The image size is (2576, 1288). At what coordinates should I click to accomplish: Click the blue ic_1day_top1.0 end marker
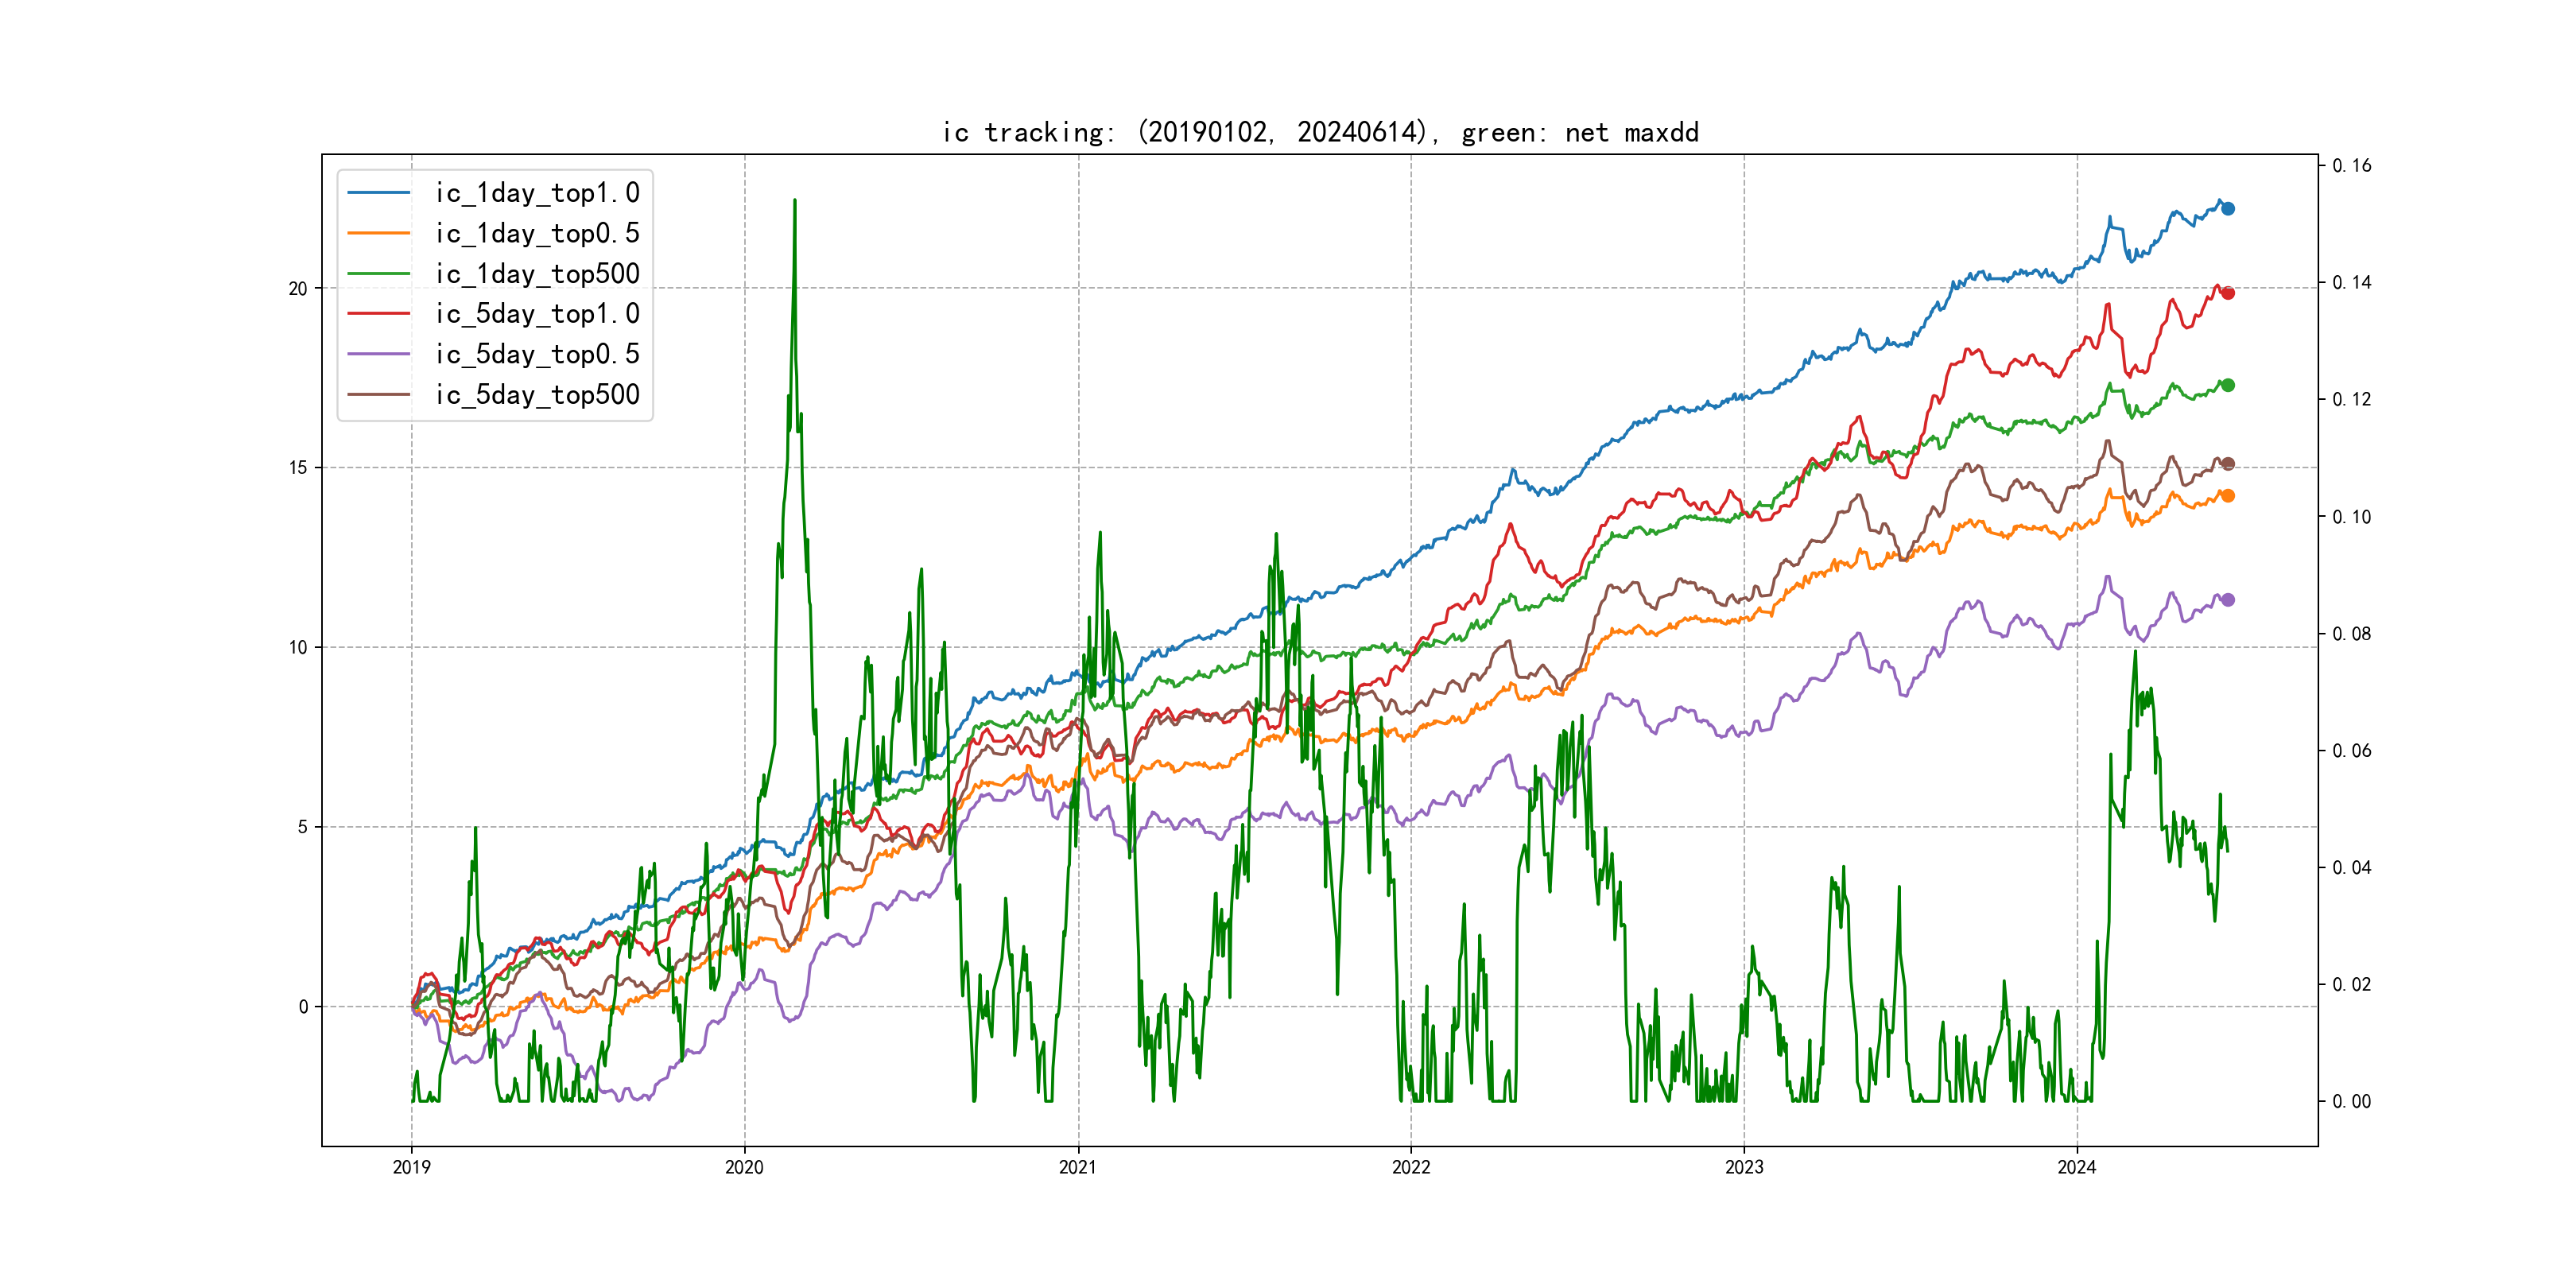(2227, 208)
